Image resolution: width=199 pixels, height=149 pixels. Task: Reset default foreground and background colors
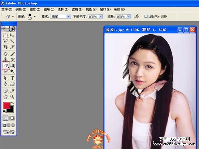(x=4, y=111)
